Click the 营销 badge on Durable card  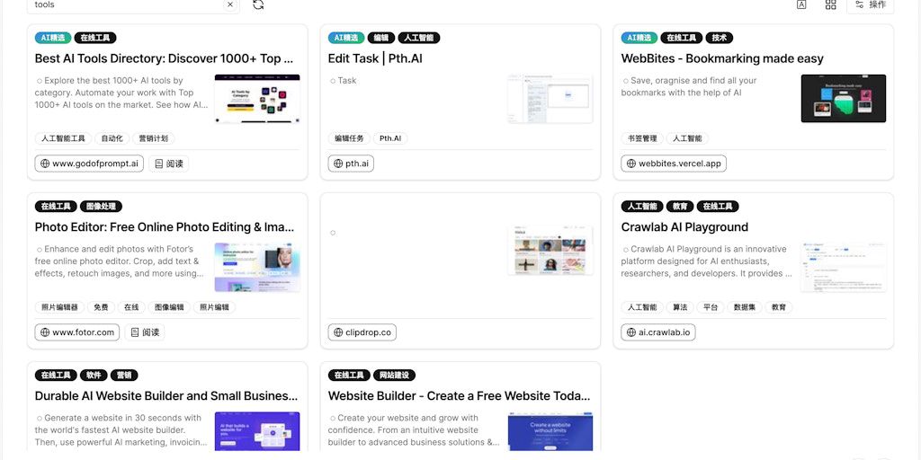[x=124, y=375]
